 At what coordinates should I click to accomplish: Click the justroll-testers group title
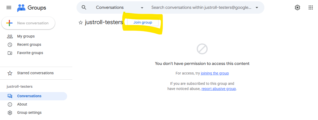coord(104,22)
